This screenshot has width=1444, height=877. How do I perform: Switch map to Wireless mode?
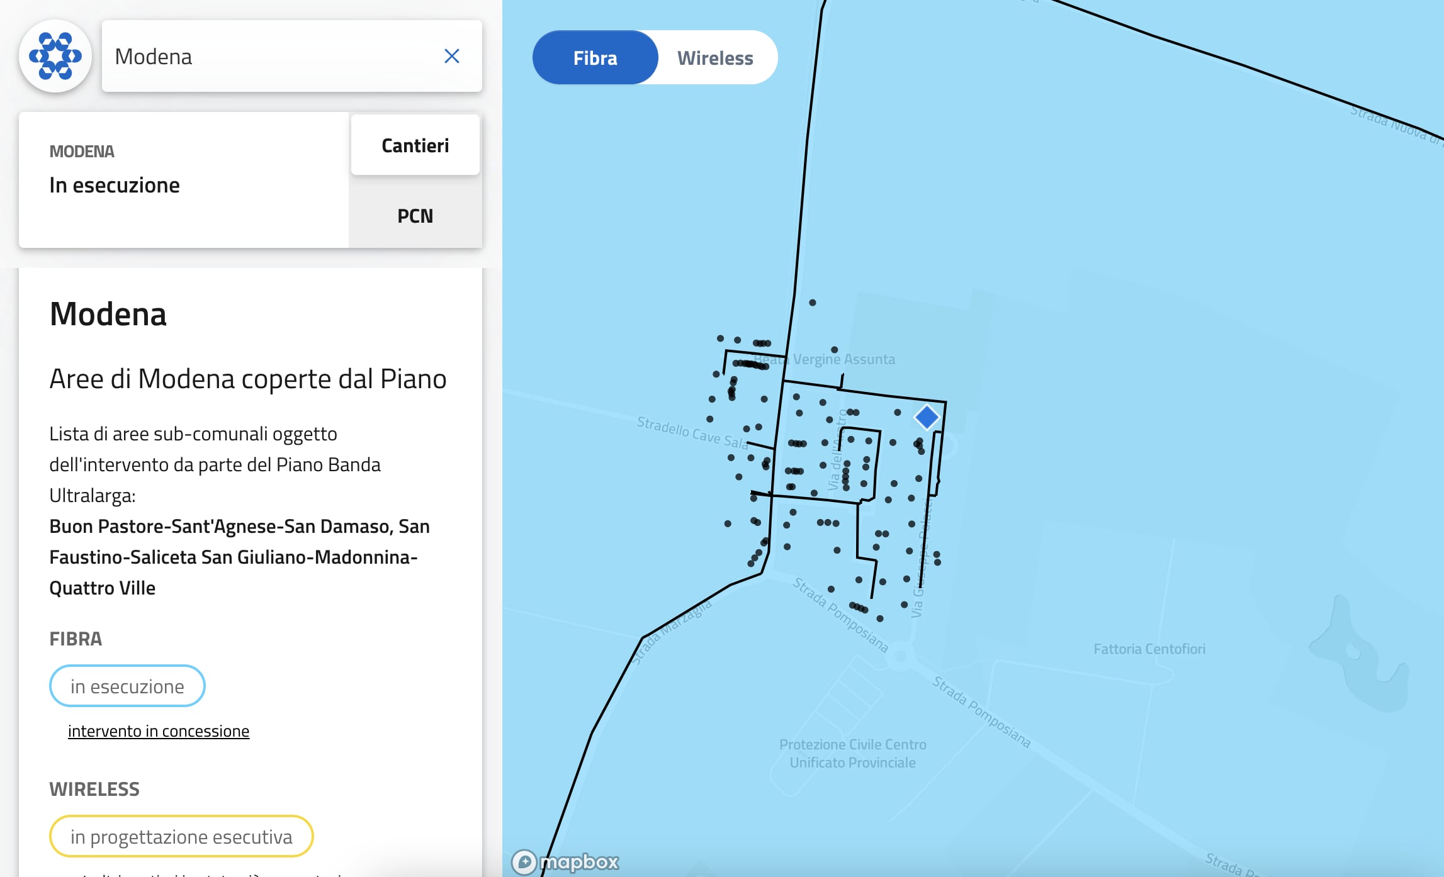[x=715, y=58]
